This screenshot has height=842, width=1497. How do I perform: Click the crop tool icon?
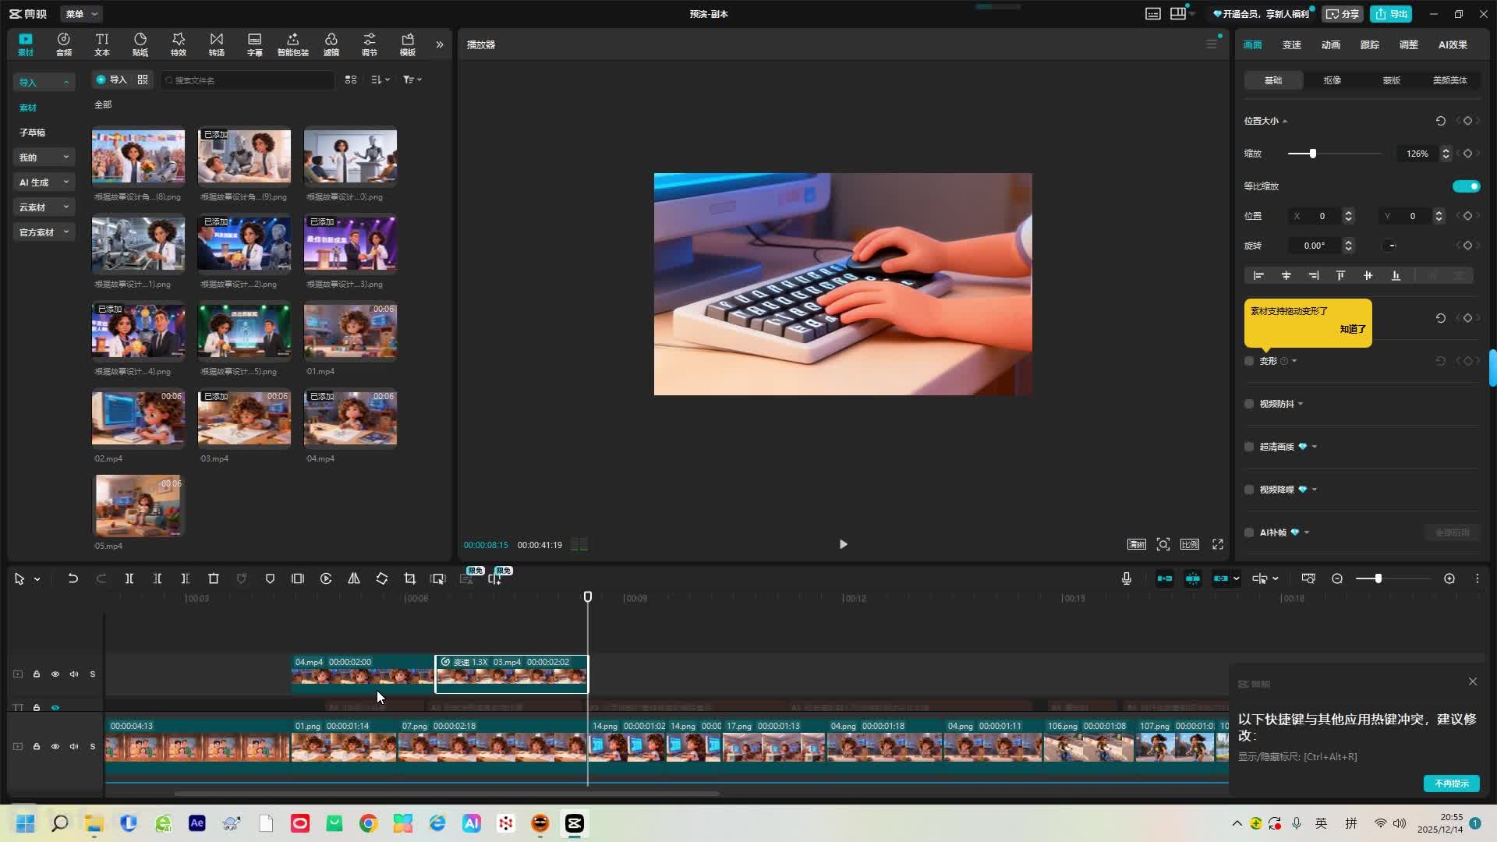pyautogui.click(x=410, y=578)
